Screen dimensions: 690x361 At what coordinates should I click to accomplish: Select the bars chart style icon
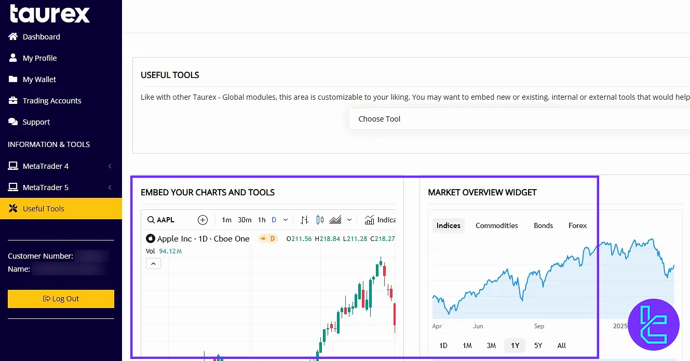coord(305,220)
